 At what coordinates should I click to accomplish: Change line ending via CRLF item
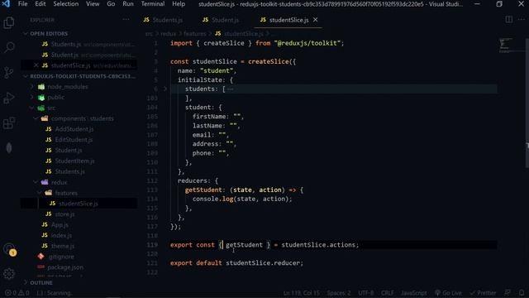tap(388, 293)
